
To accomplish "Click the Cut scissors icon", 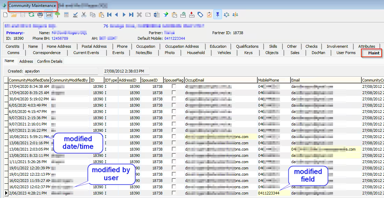I will click(x=84, y=15).
